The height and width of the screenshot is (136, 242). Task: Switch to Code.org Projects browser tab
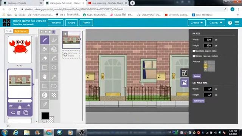(22, 3)
